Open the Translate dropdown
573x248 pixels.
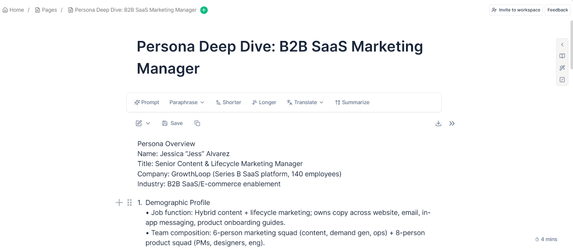click(305, 103)
